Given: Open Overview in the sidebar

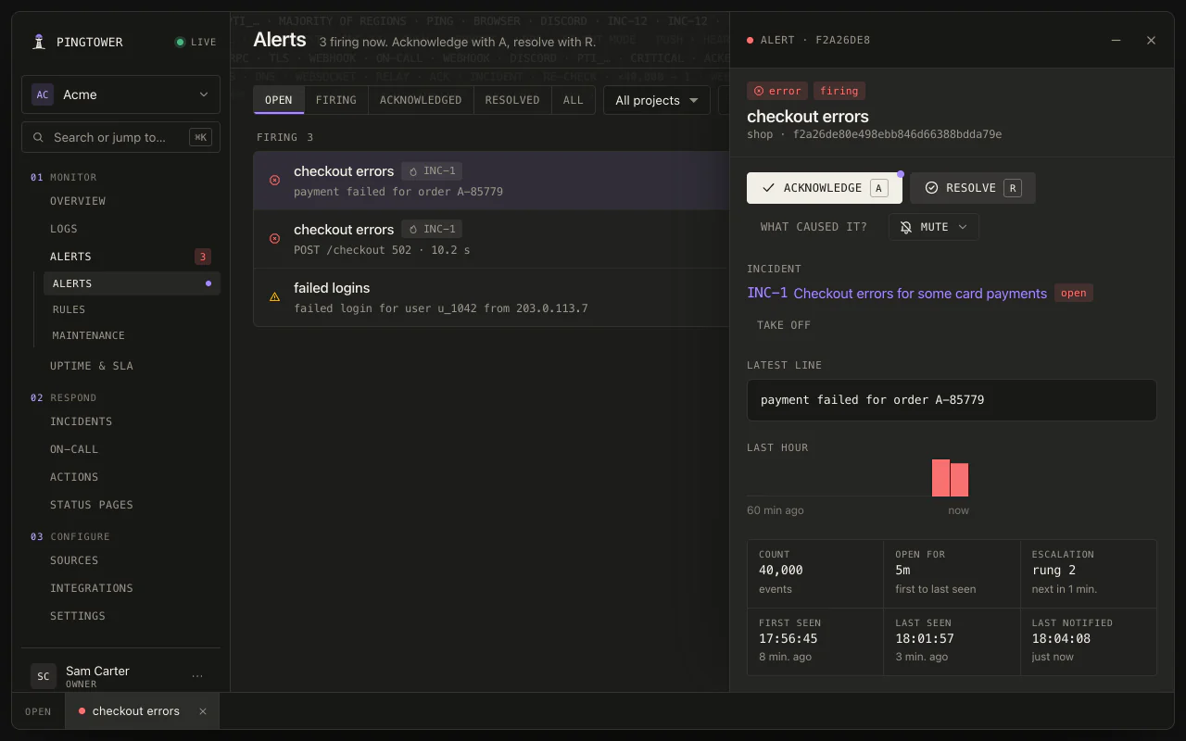Looking at the screenshot, I should pos(78,201).
